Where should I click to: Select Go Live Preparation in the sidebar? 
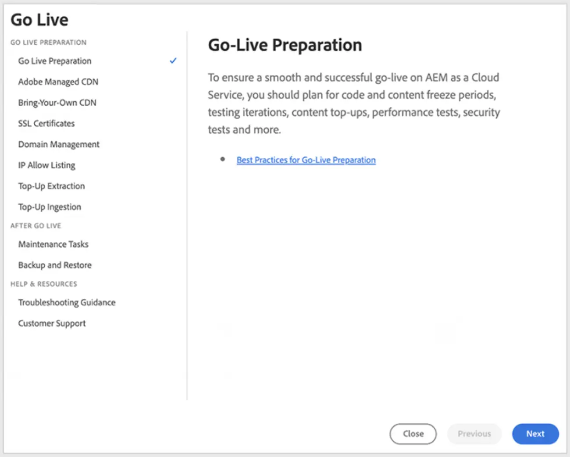click(55, 61)
